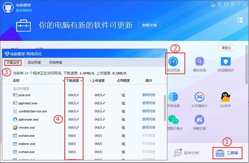Open the WeChat chat backup tool
Image resolution: width=249 pixels, height=163 pixels.
click(x=174, y=123)
